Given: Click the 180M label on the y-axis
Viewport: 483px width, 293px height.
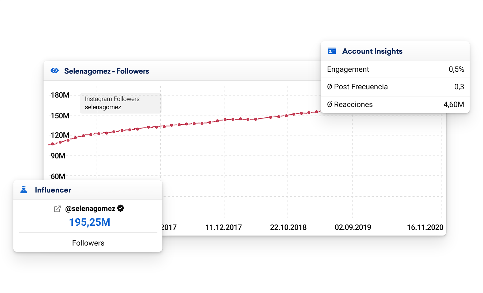Looking at the screenshot, I should (60, 95).
